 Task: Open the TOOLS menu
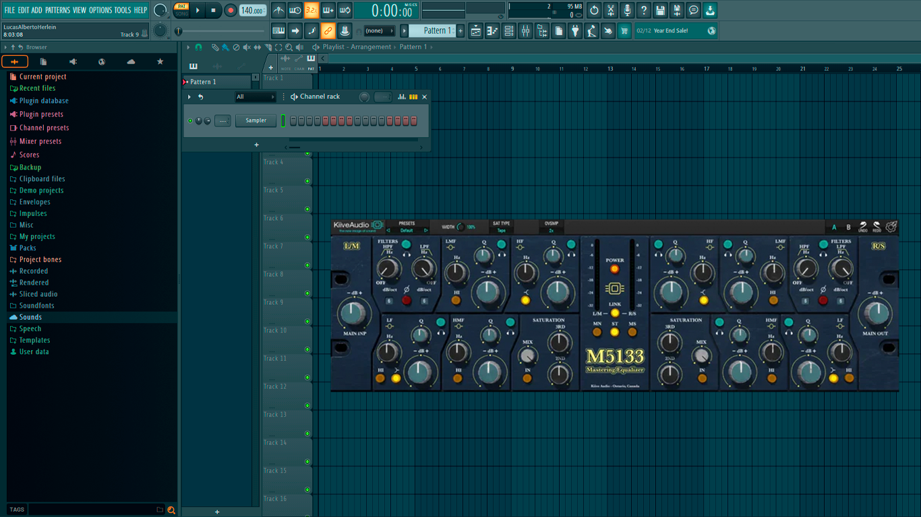tap(123, 10)
